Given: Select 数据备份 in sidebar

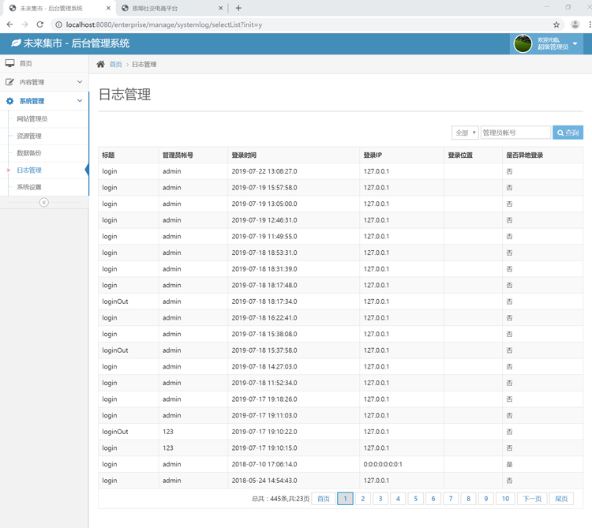Looking at the screenshot, I should click(29, 153).
